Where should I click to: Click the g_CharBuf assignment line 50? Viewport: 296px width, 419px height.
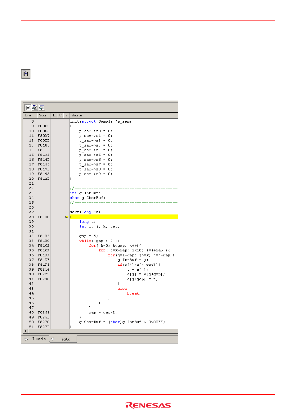tap(122, 322)
